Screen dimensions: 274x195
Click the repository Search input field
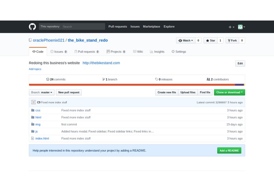[83, 26]
